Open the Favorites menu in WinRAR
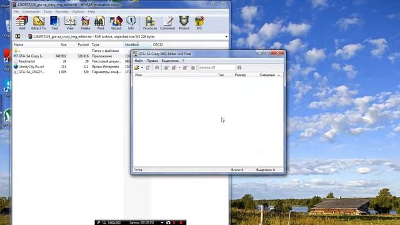Screen dimensions: 400x225 pos(62,12)
